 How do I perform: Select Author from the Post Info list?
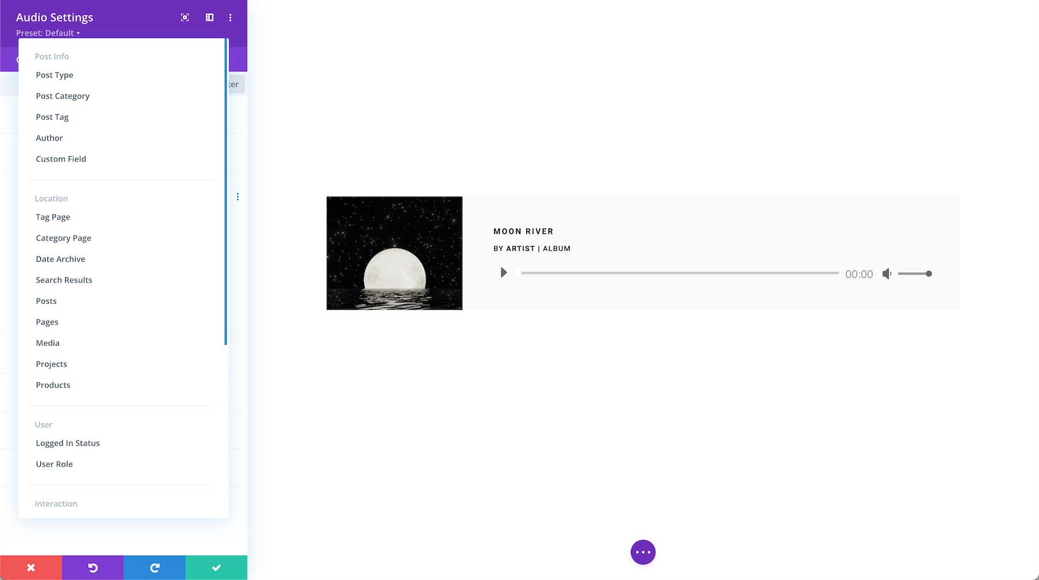[49, 138]
